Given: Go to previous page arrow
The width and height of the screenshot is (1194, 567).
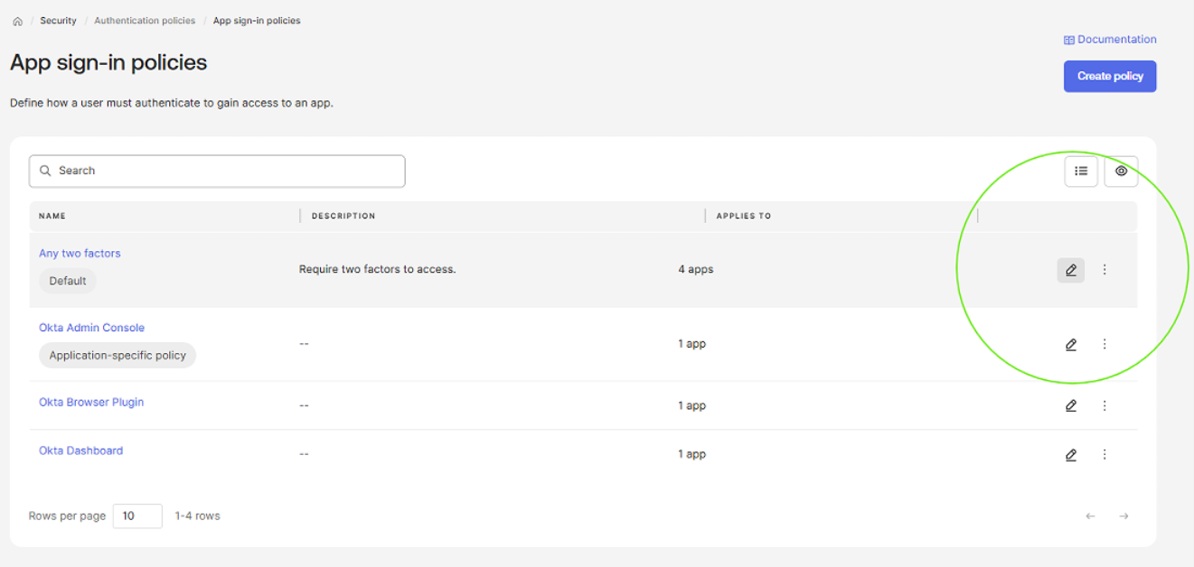Looking at the screenshot, I should click(x=1090, y=516).
